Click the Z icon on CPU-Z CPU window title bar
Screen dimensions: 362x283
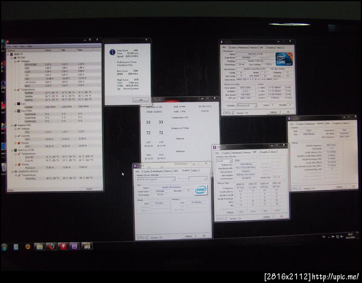tap(221, 42)
